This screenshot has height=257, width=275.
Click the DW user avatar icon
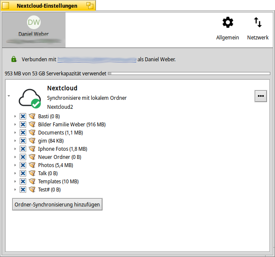click(34, 23)
